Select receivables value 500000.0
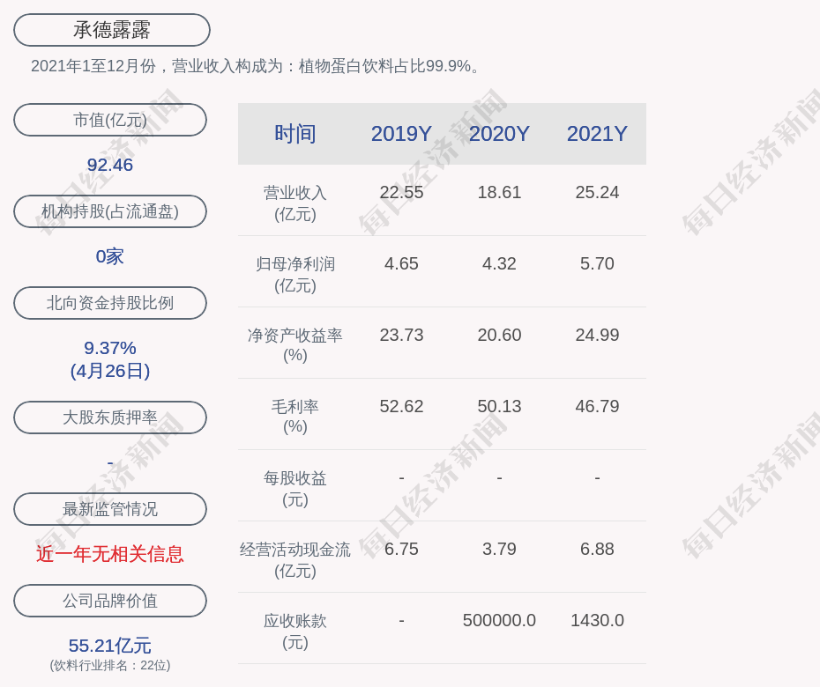 point(499,620)
